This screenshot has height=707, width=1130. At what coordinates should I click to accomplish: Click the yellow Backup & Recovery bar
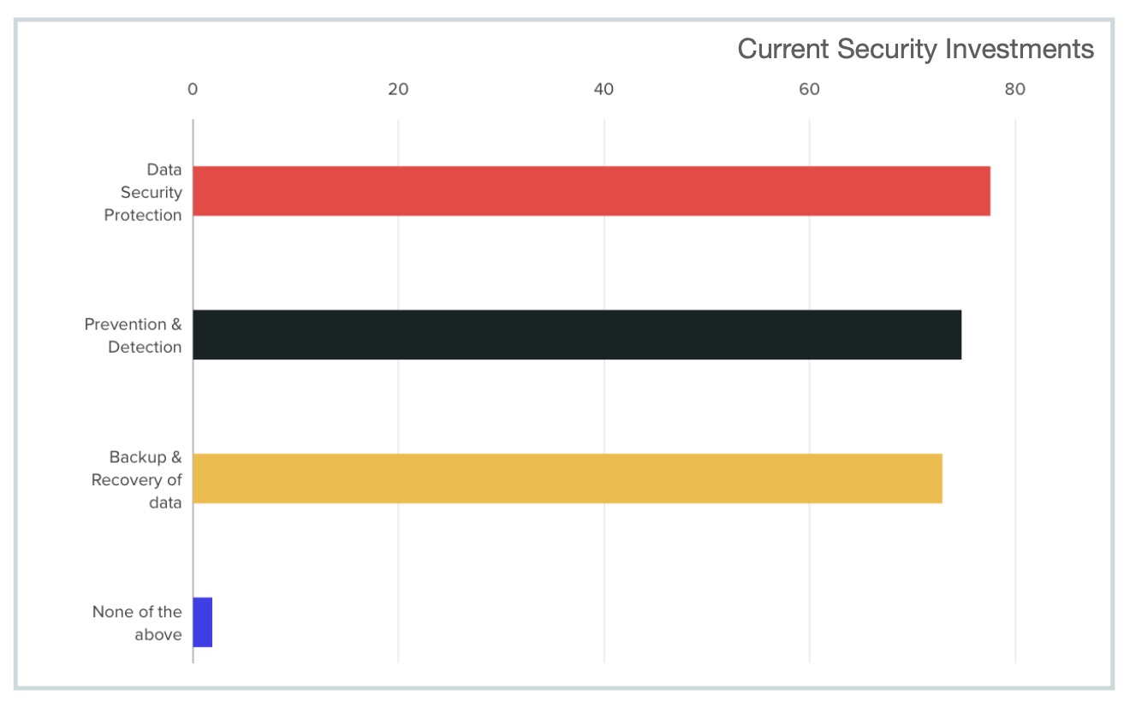[567, 478]
